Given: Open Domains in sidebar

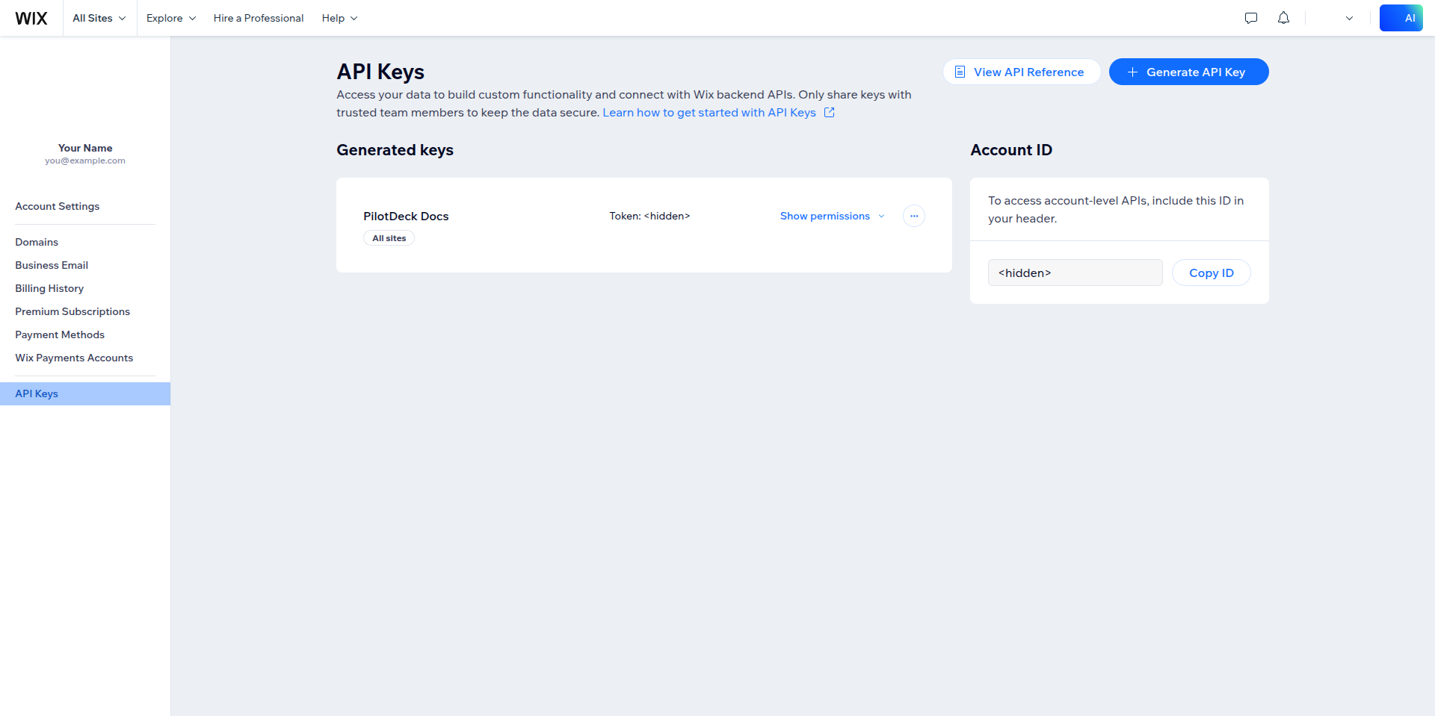Looking at the screenshot, I should pos(37,242).
